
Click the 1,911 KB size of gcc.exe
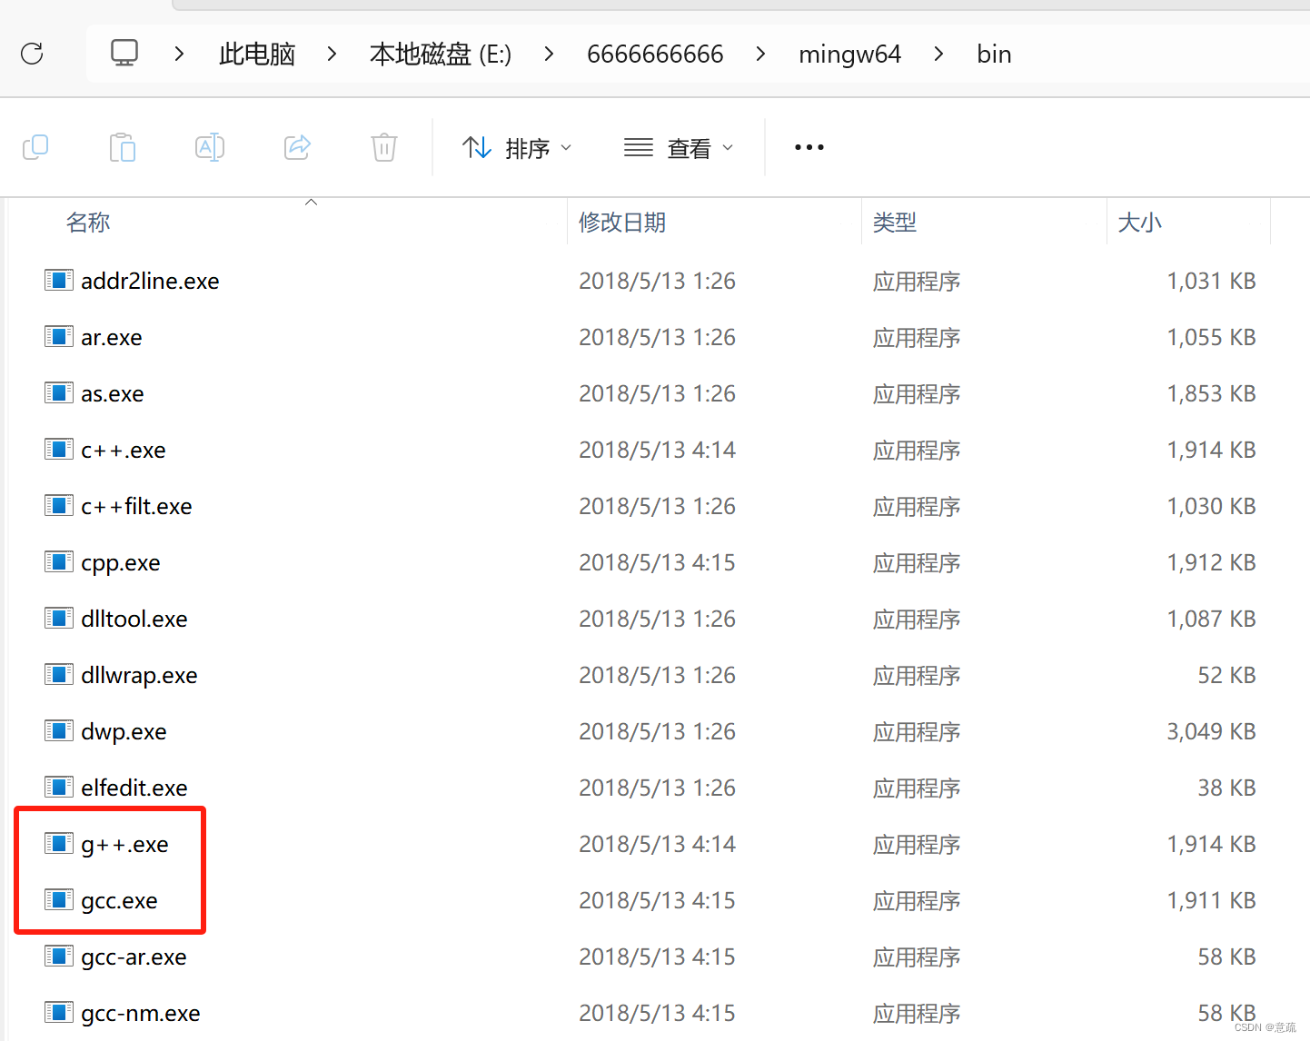pos(1211,900)
